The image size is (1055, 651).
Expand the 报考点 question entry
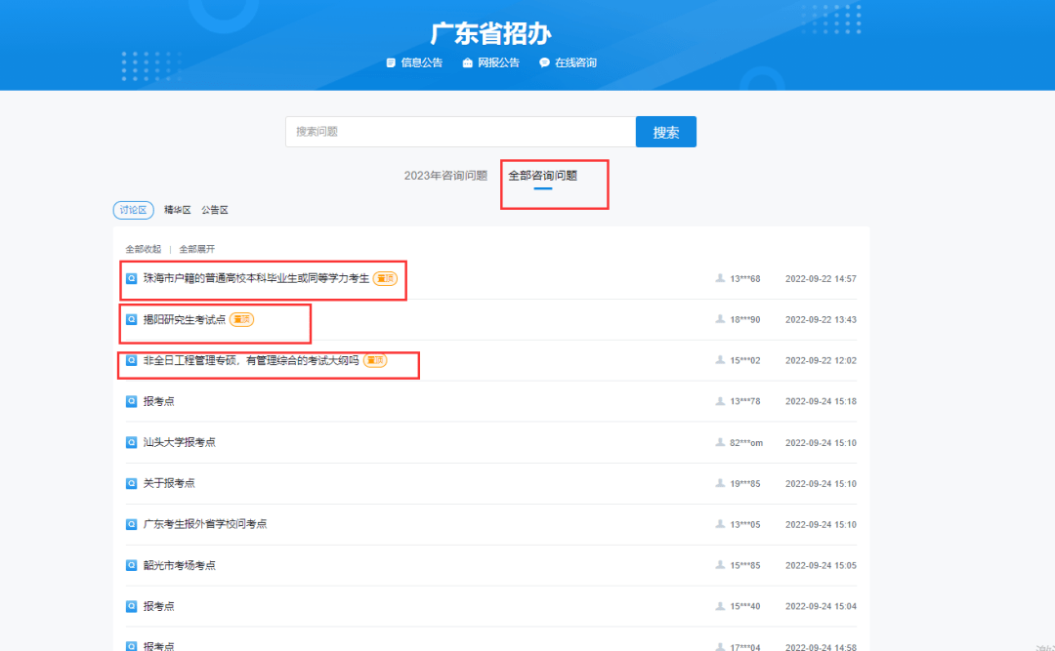coord(159,400)
